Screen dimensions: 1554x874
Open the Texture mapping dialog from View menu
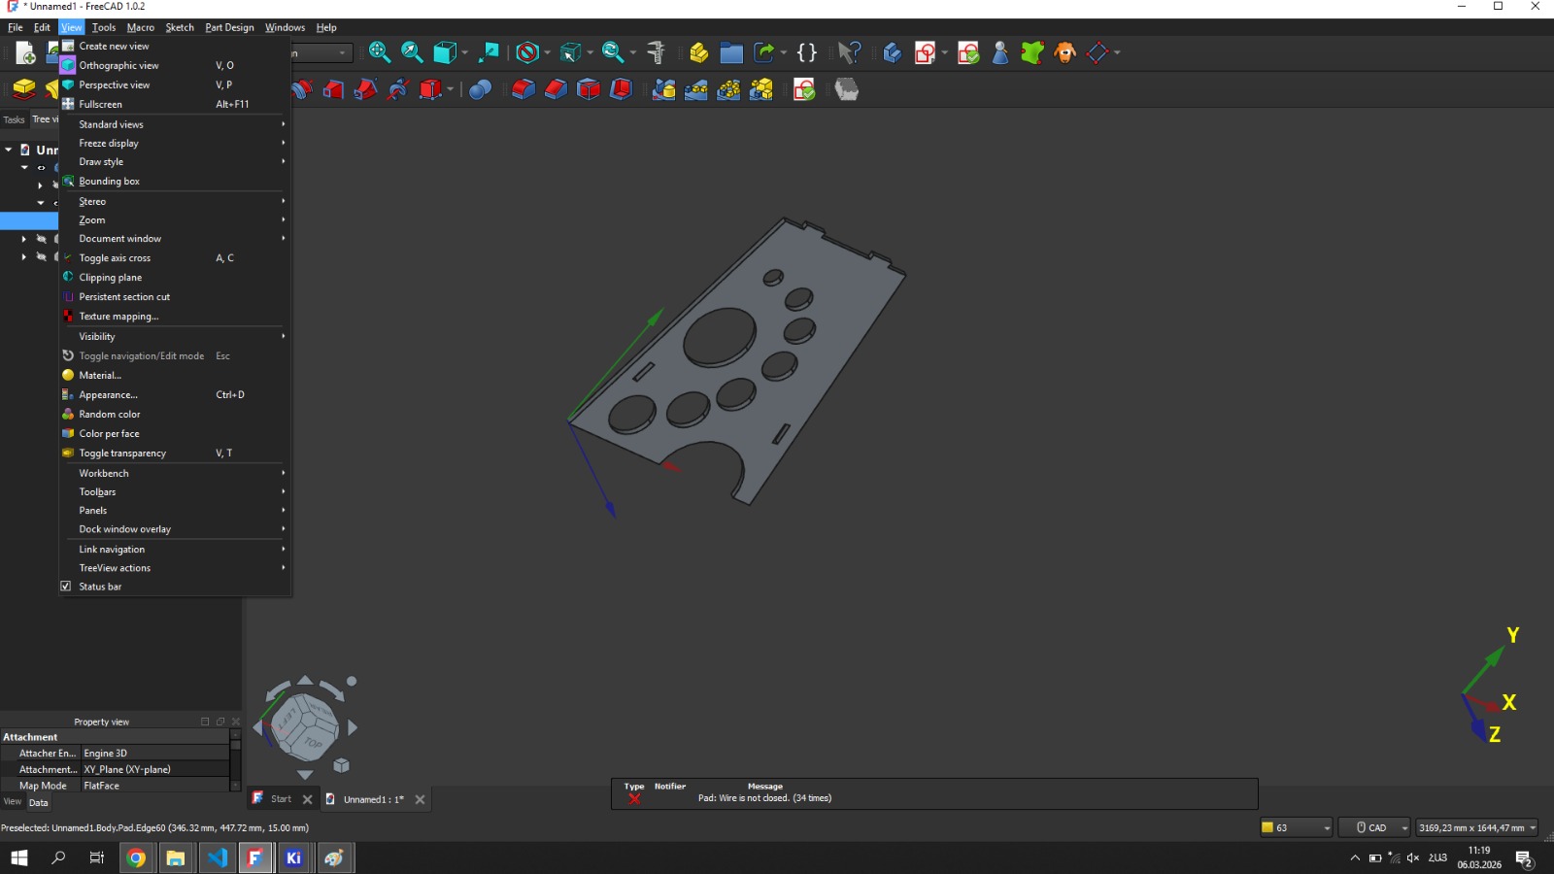[120, 316]
